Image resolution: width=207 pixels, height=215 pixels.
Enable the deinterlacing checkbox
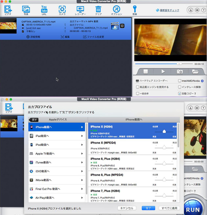[180, 87]
